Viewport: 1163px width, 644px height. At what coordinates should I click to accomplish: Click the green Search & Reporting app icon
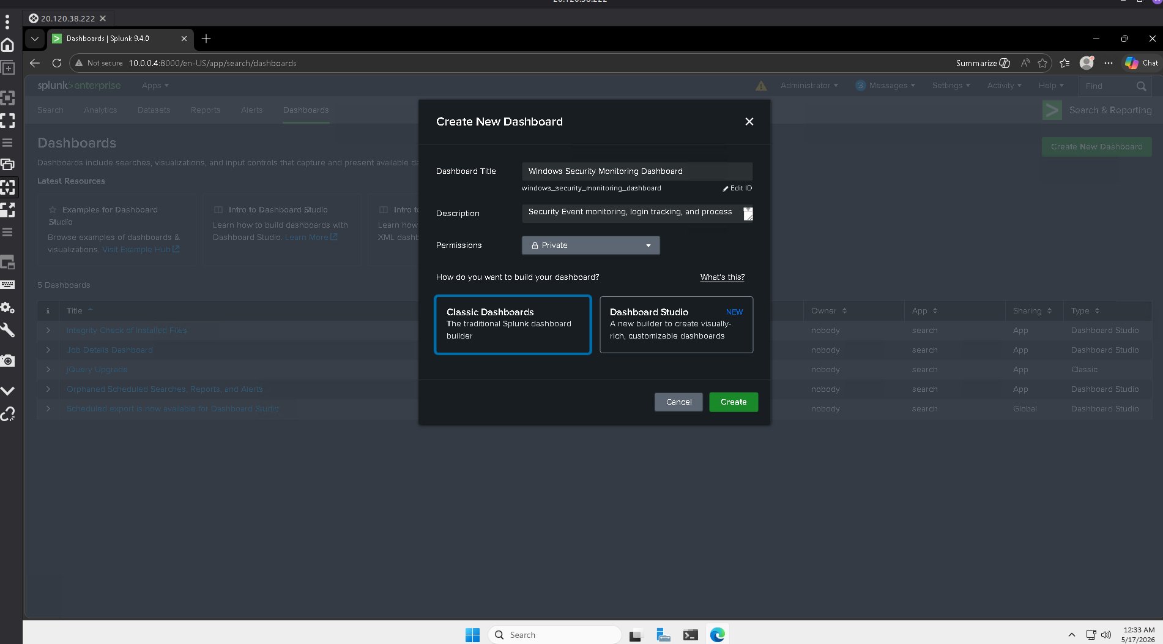1052,110
